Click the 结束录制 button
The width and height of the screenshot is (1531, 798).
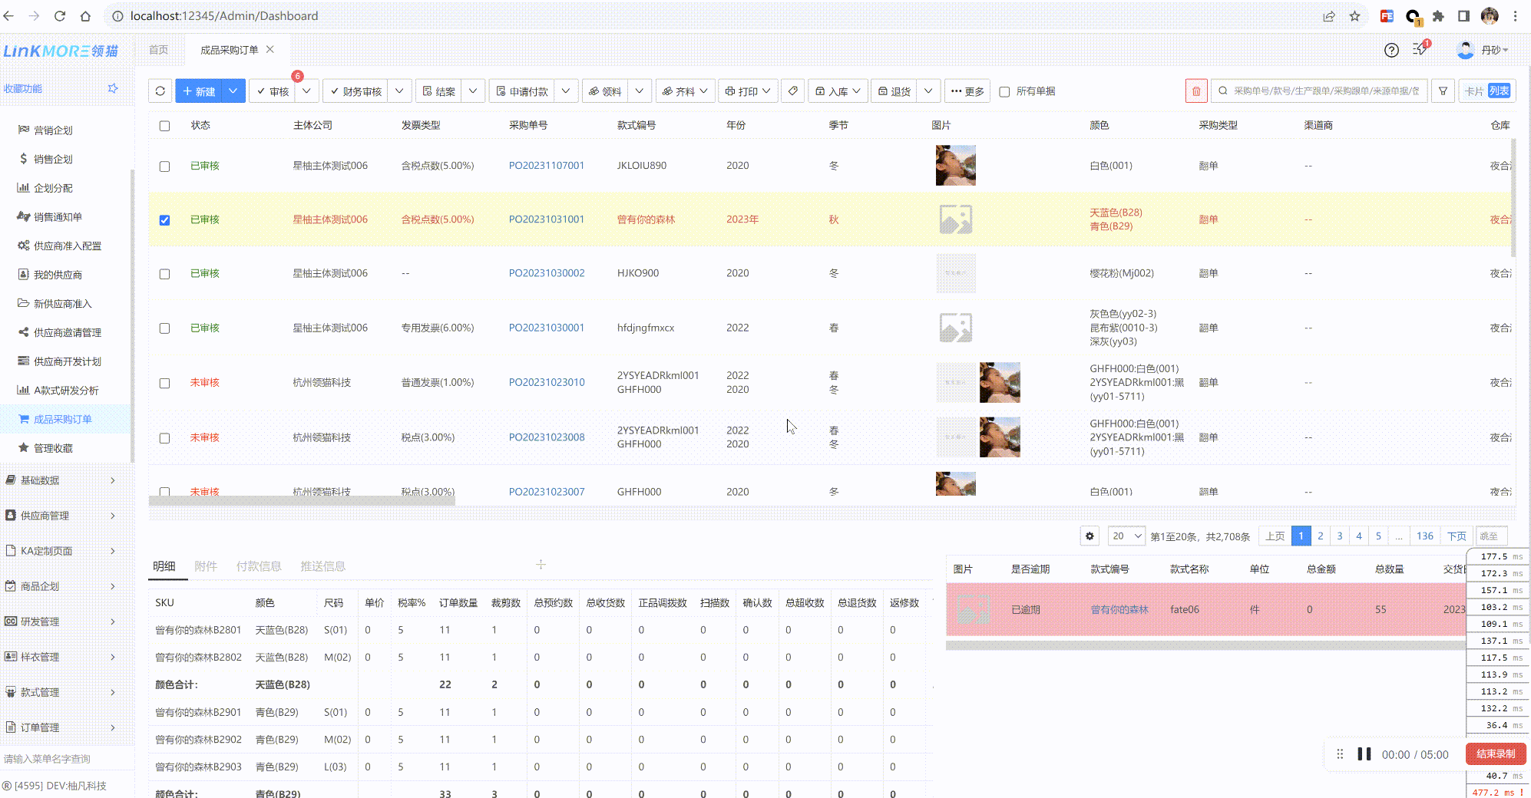(1495, 754)
